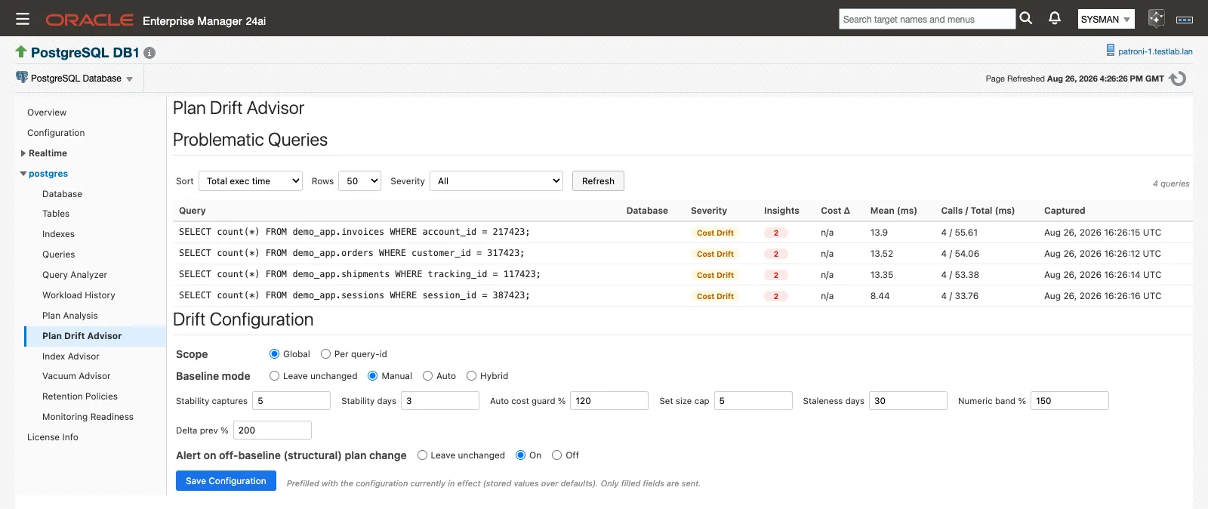
Task: Click the search target names field
Action: point(927,20)
